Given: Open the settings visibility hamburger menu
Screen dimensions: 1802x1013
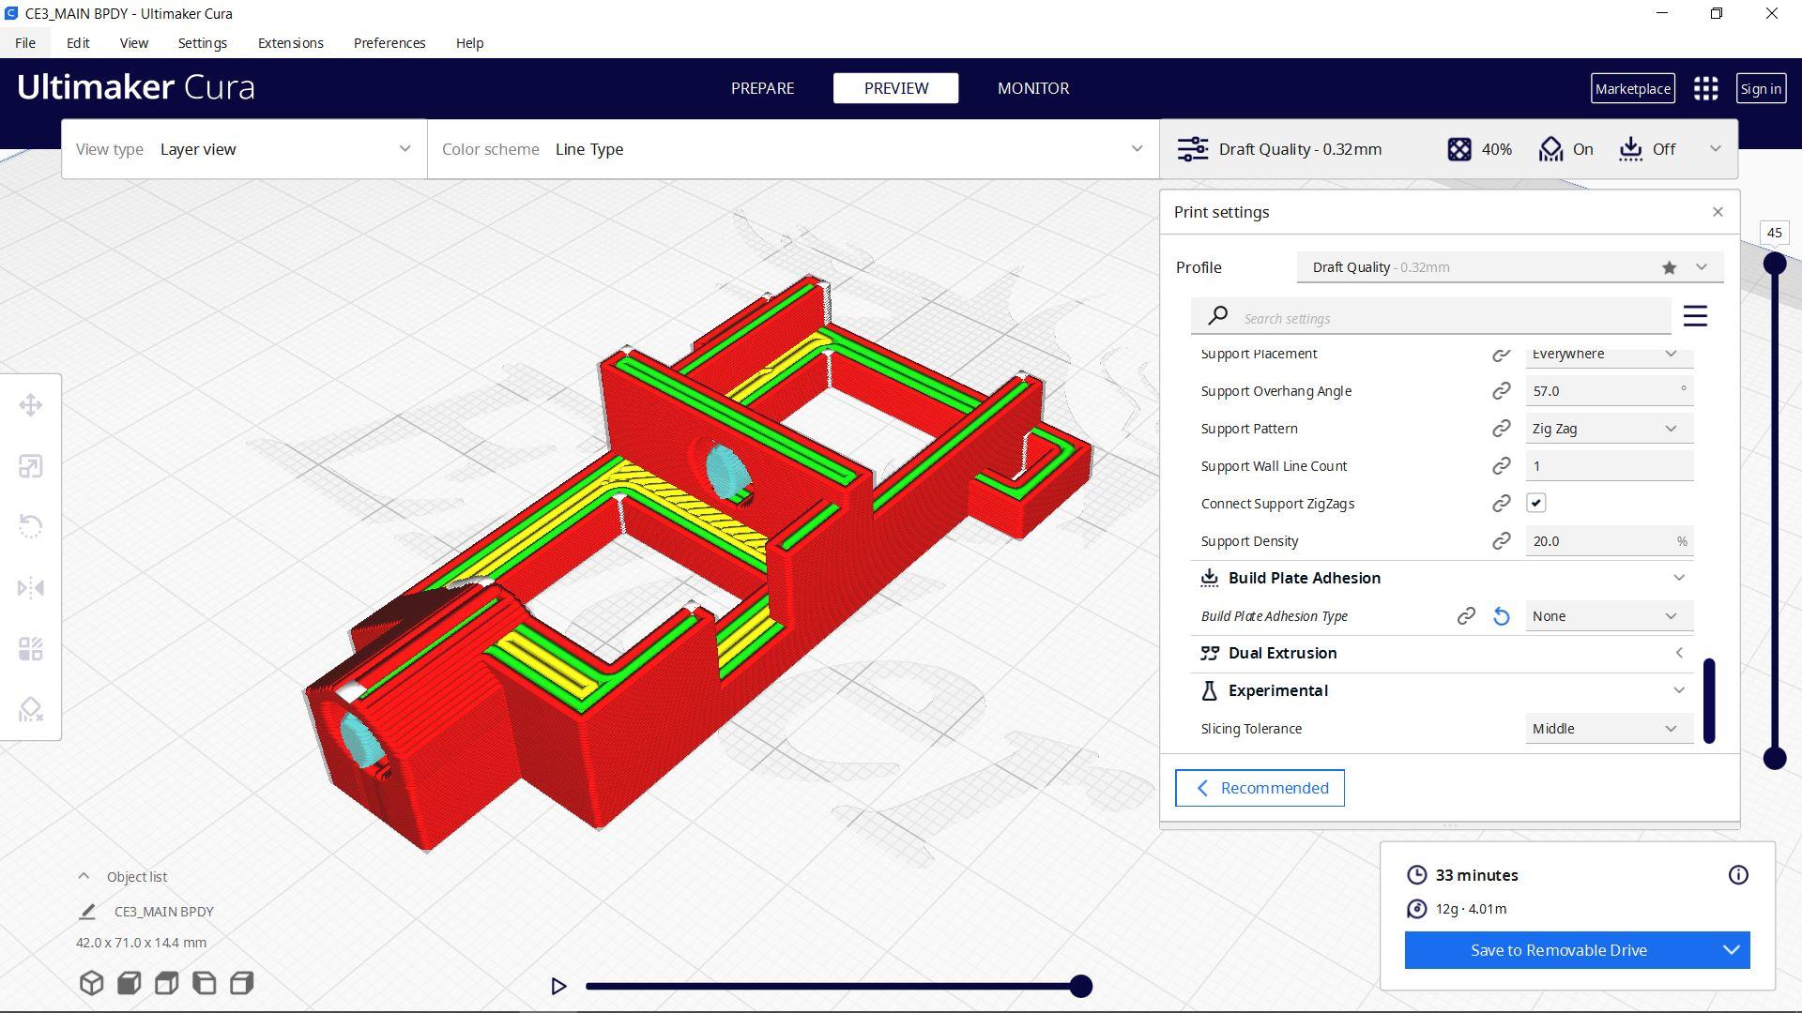Looking at the screenshot, I should [1694, 317].
